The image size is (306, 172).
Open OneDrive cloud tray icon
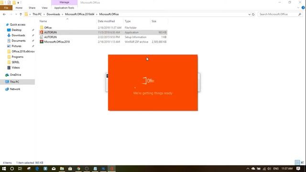[253, 169]
